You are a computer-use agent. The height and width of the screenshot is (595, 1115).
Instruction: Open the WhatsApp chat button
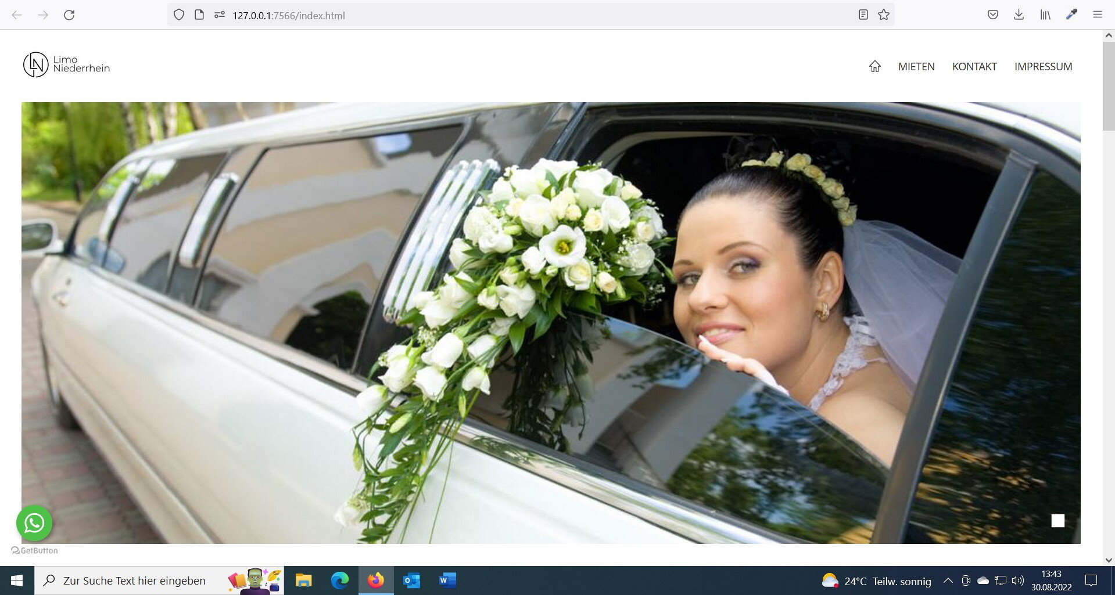(x=34, y=523)
